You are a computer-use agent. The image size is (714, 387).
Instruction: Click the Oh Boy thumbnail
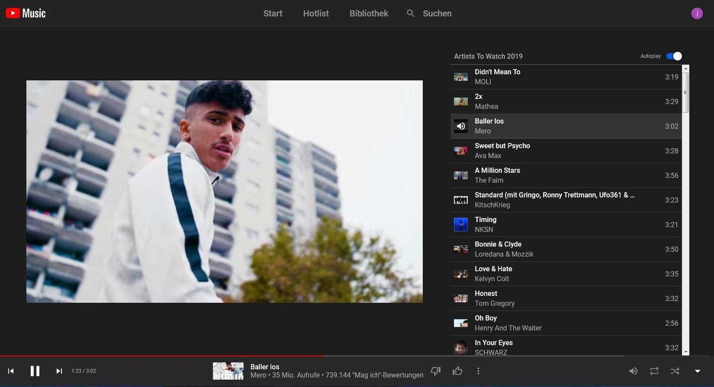click(x=461, y=323)
